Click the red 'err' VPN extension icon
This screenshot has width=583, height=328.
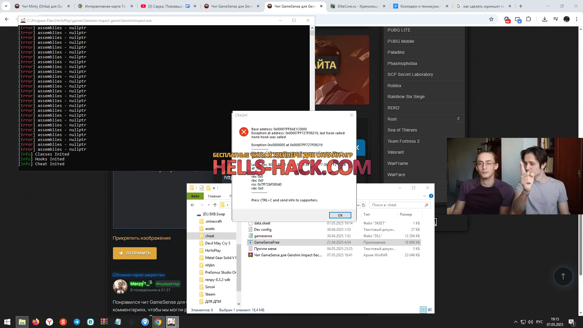point(507,20)
